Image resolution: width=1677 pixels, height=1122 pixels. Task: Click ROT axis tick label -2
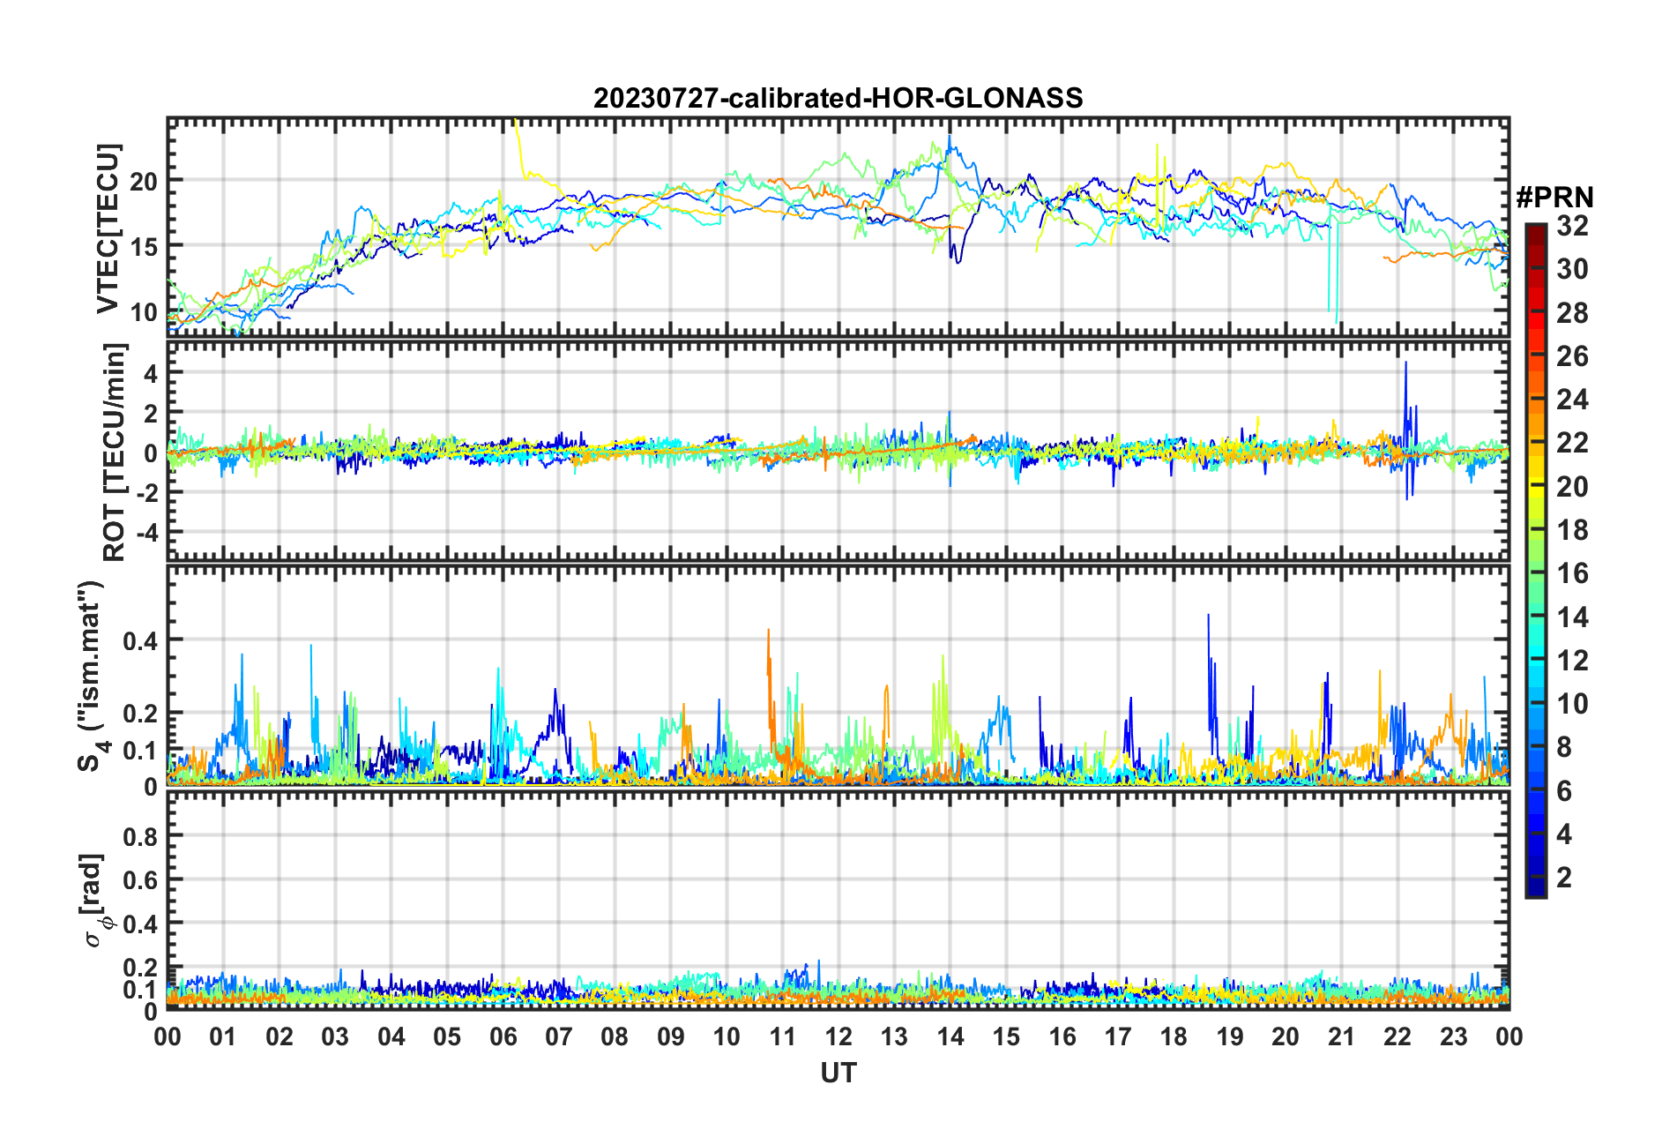147,494
